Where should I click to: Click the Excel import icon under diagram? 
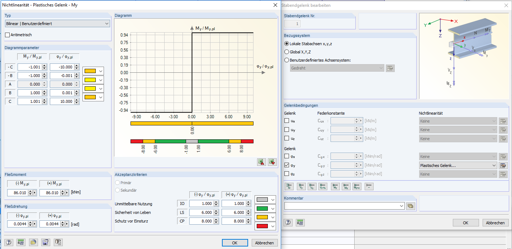[x=261, y=162]
